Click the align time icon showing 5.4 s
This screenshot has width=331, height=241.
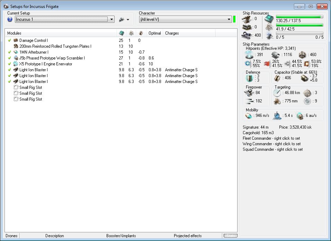tap(277, 116)
